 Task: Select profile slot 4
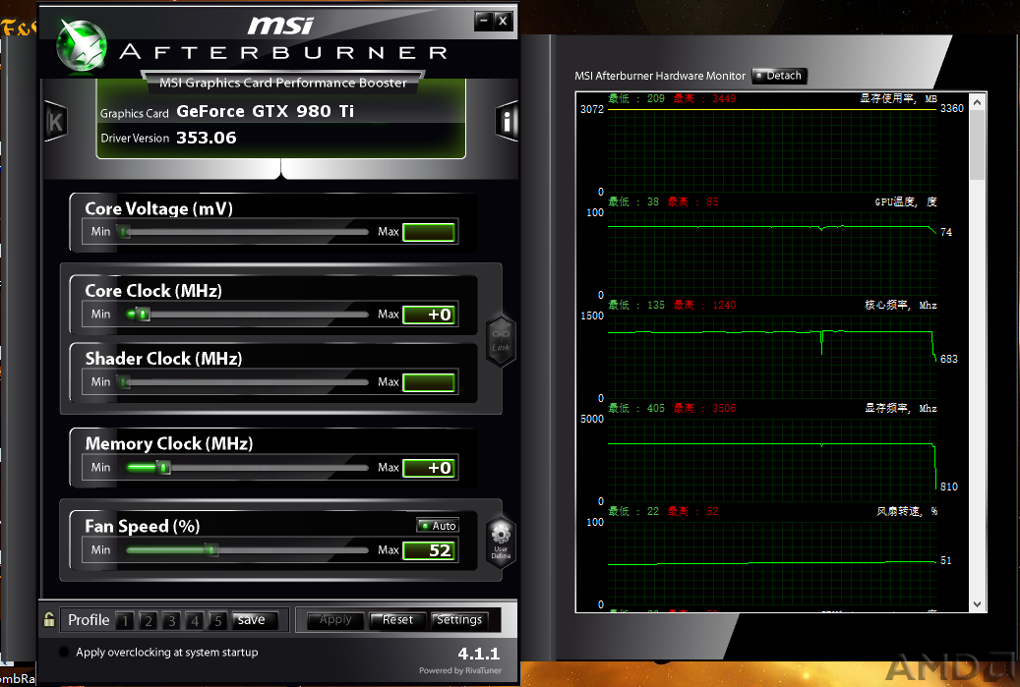pos(195,621)
